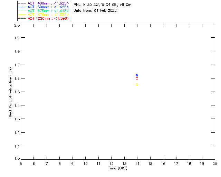Click the 'Time (GMT)' x-axis label

(118, 168)
